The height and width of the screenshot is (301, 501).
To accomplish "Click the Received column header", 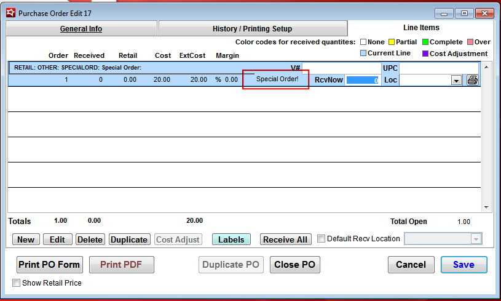I will 89,55.
